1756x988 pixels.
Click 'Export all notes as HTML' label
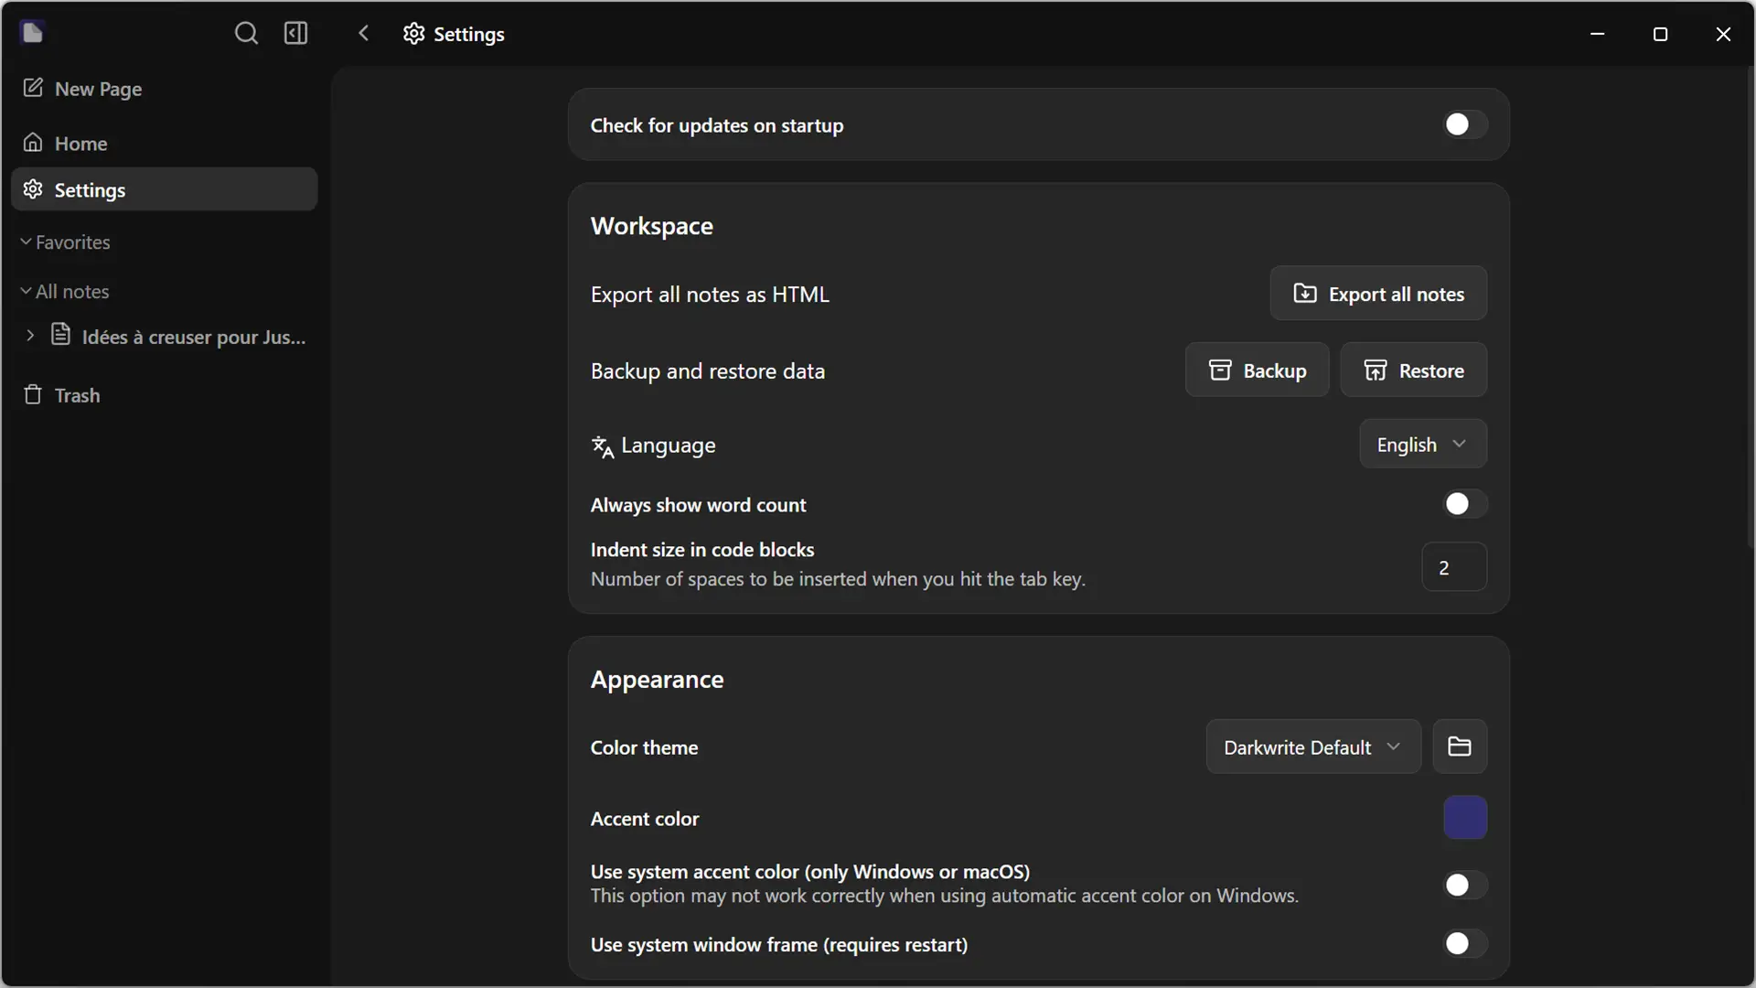coord(710,295)
